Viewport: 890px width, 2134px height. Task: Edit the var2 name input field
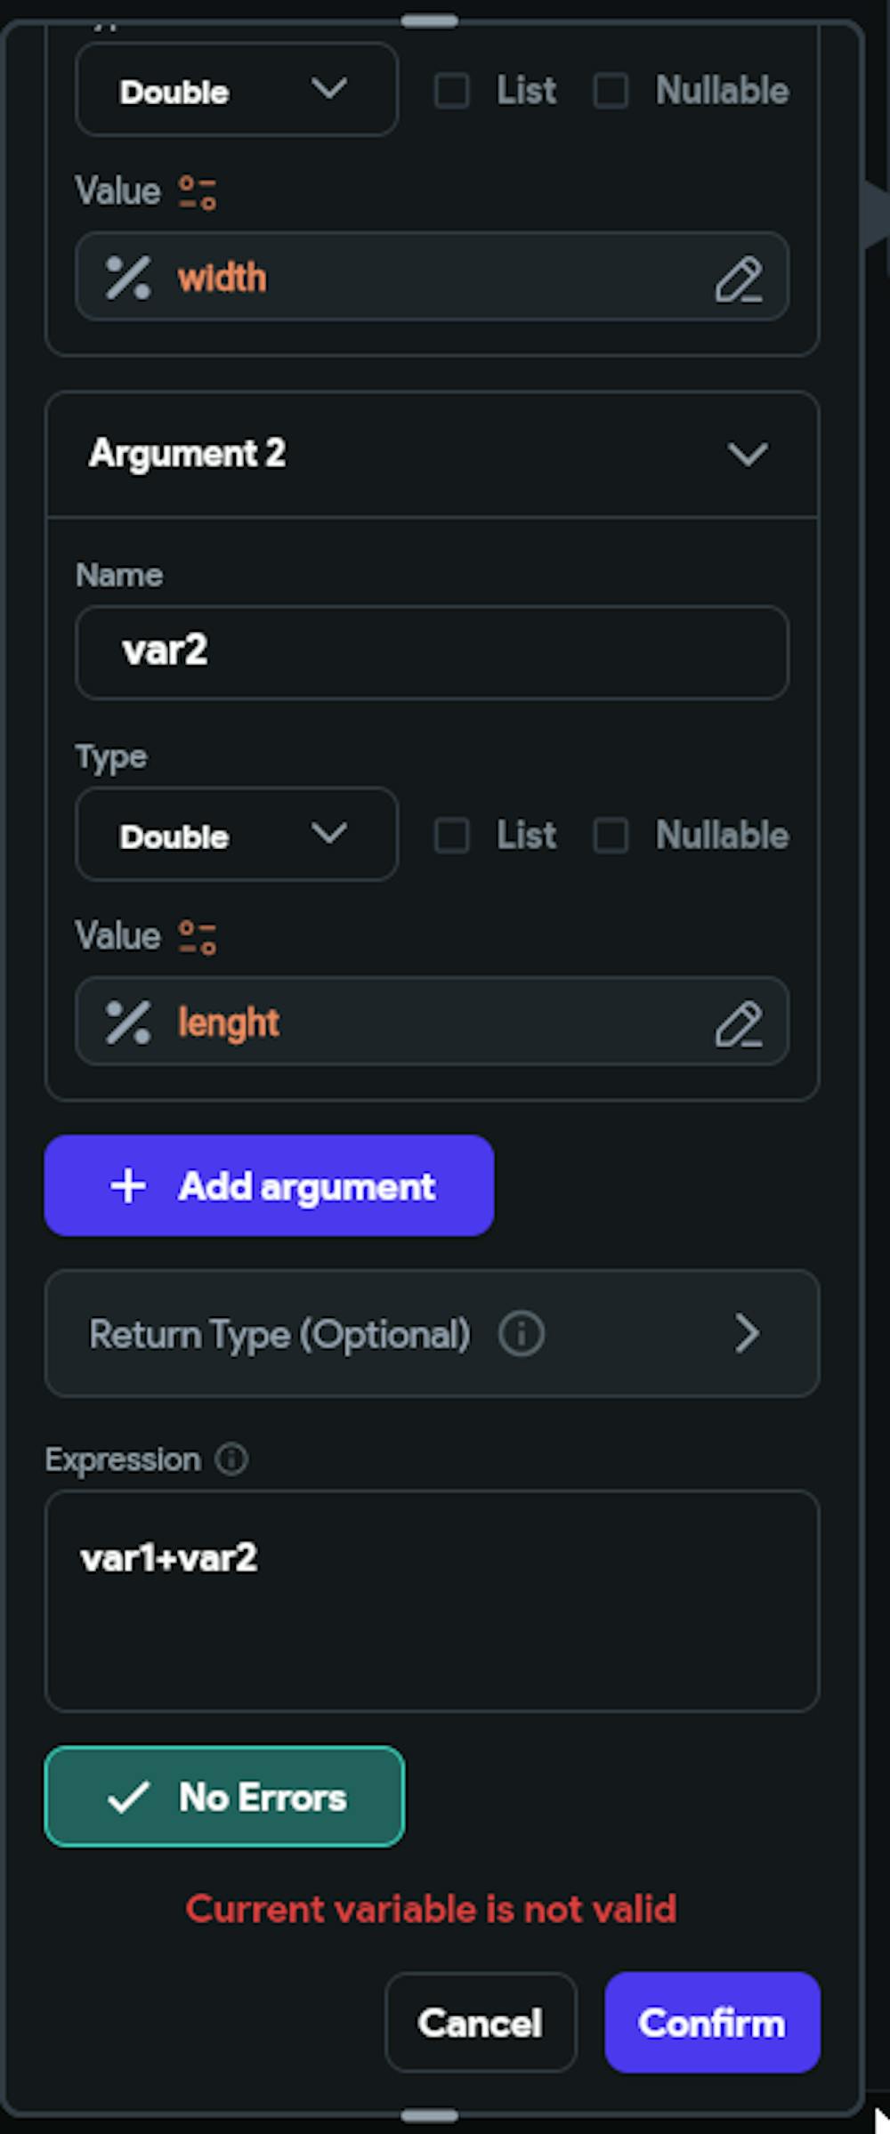(x=432, y=651)
